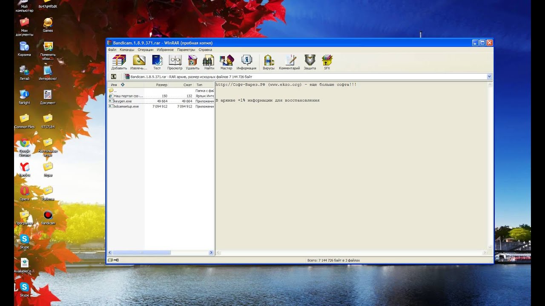Open the Файл menu

112,50
